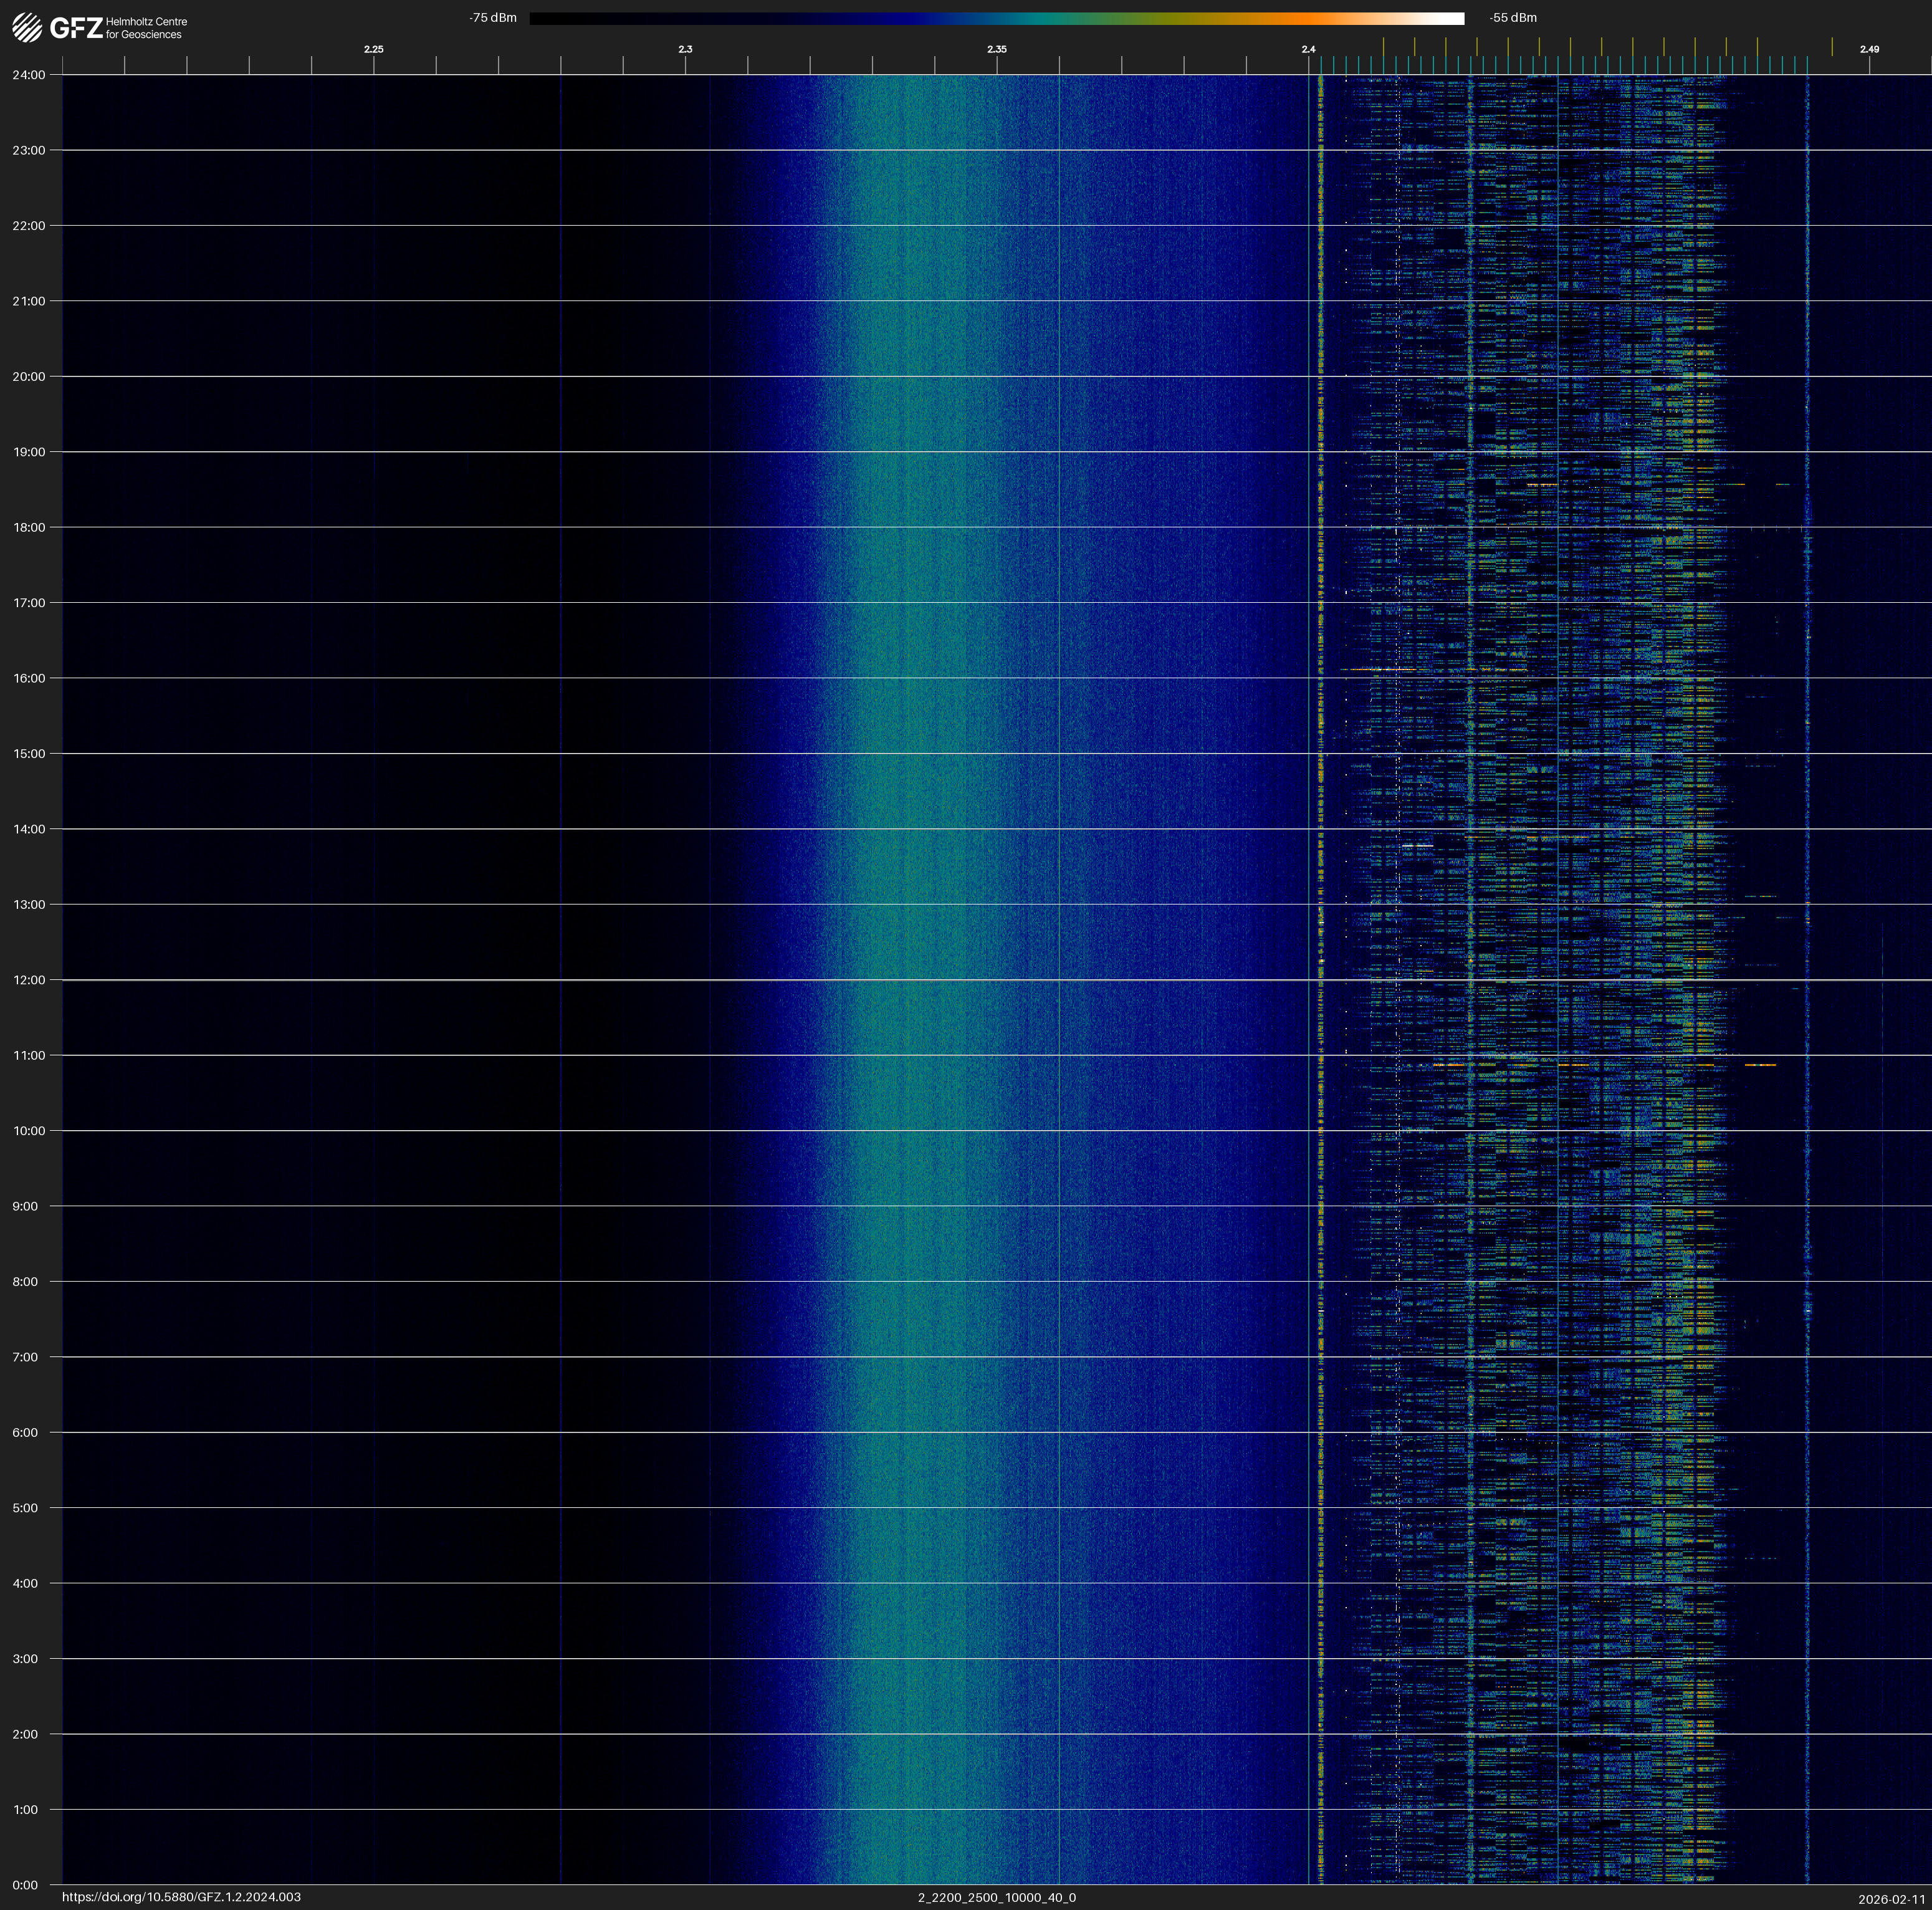Click the 2.25 frequency axis label
Screen dimensions: 1932x1910
(373, 49)
